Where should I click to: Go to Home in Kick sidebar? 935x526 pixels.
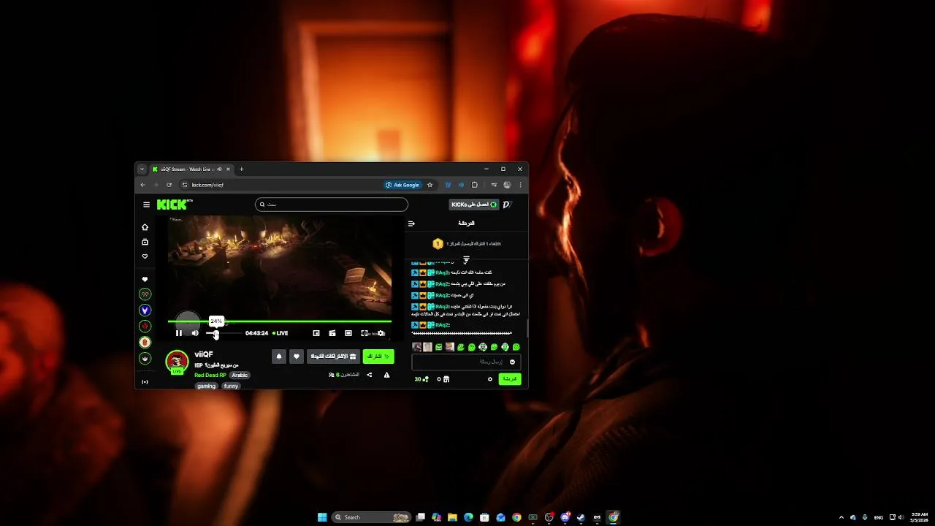(x=145, y=227)
